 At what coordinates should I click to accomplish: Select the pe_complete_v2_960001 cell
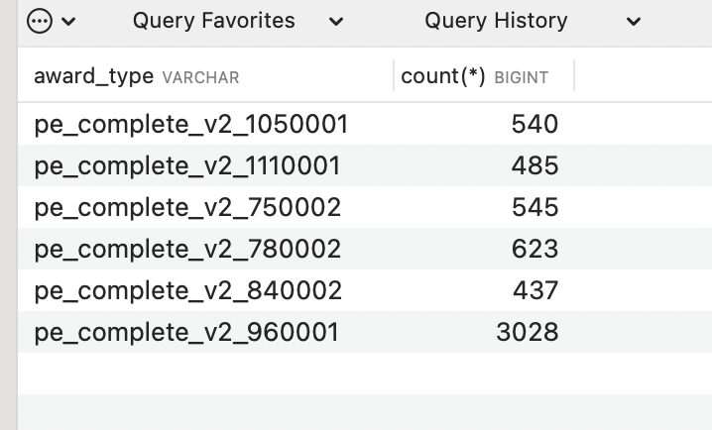[x=186, y=332]
